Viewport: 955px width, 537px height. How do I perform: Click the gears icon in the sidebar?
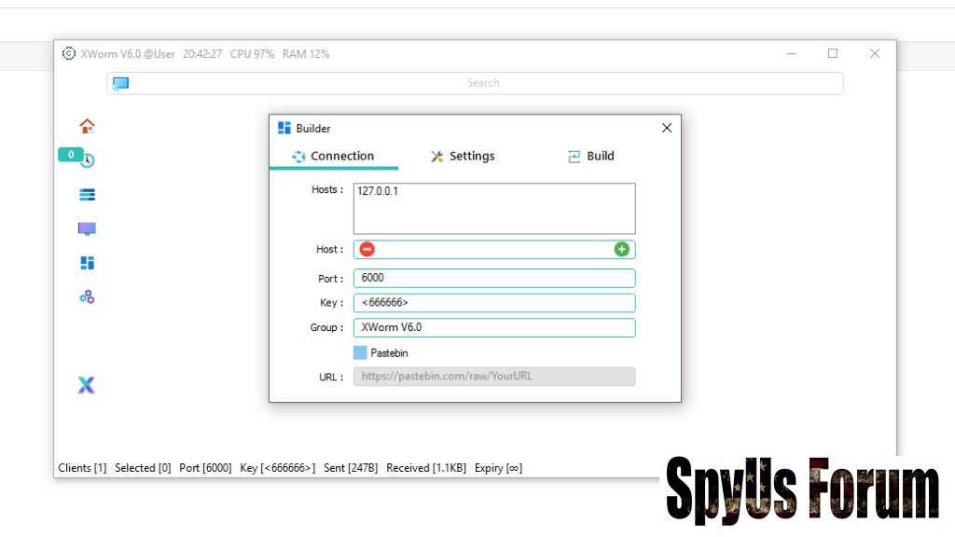[87, 297]
